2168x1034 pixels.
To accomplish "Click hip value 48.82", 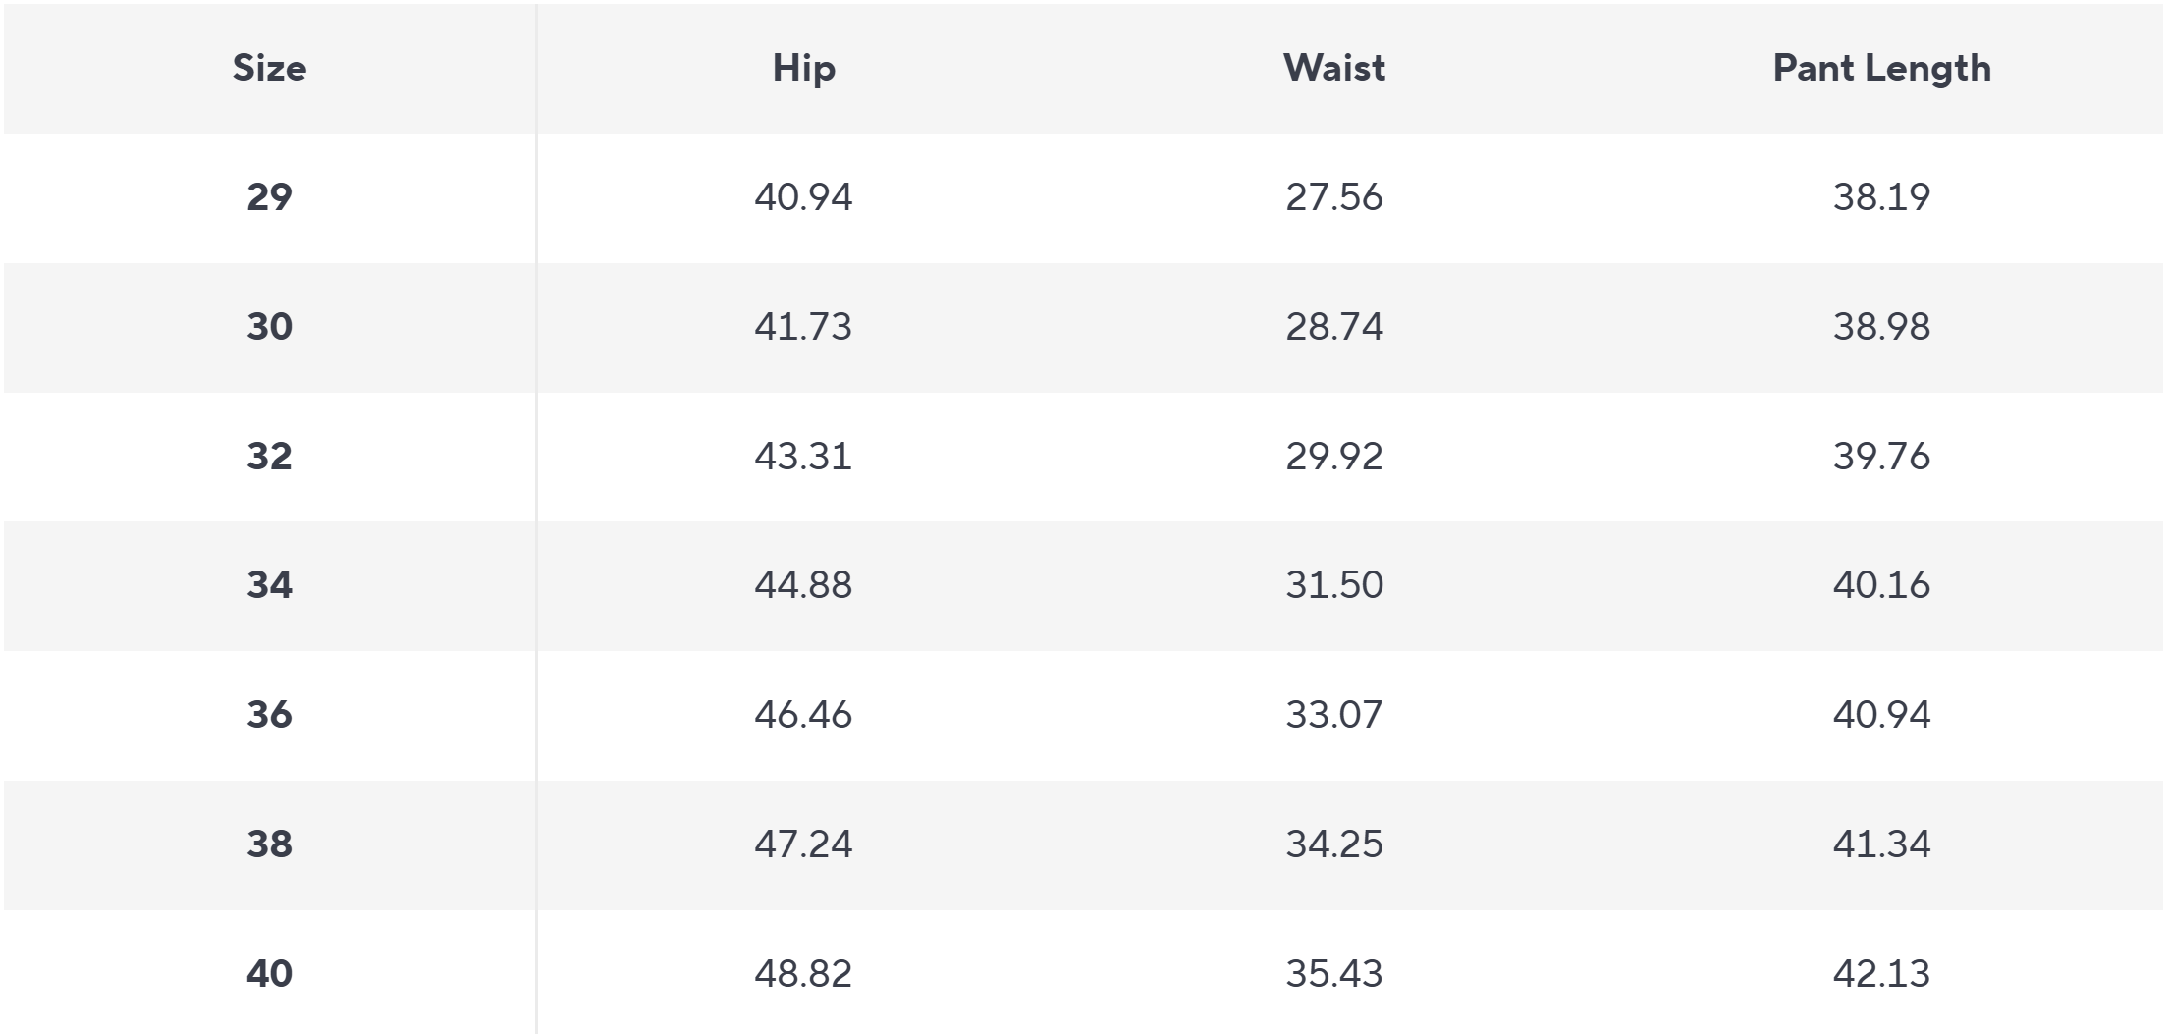I will click(x=803, y=974).
